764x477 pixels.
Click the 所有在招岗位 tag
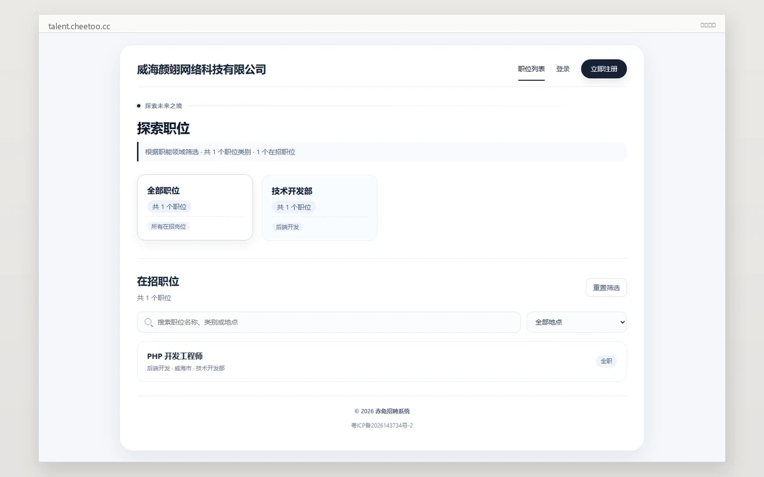pyautogui.click(x=168, y=226)
